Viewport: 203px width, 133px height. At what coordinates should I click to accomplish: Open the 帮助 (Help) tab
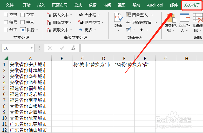click(136, 5)
